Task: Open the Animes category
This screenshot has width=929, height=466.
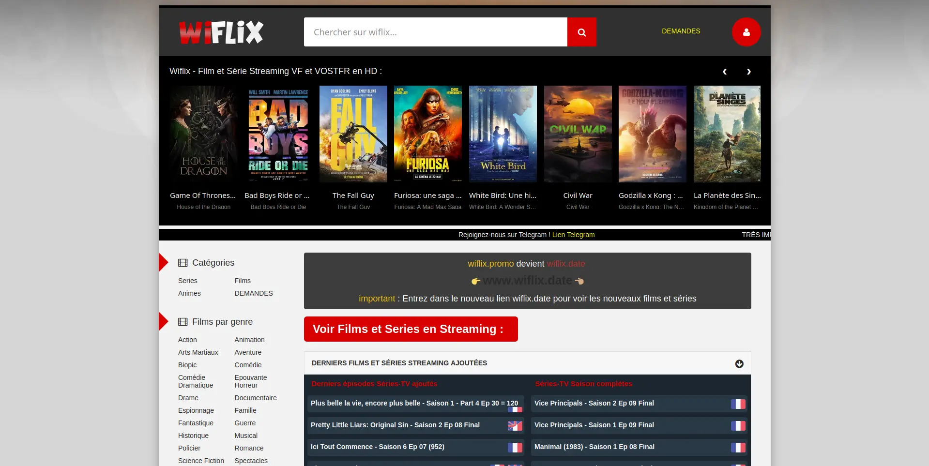Action: [189, 293]
